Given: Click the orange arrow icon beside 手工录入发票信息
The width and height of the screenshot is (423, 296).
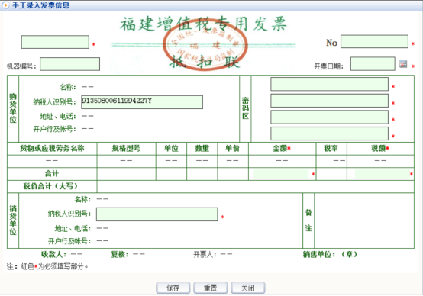Looking at the screenshot, I should click(x=5, y=5).
